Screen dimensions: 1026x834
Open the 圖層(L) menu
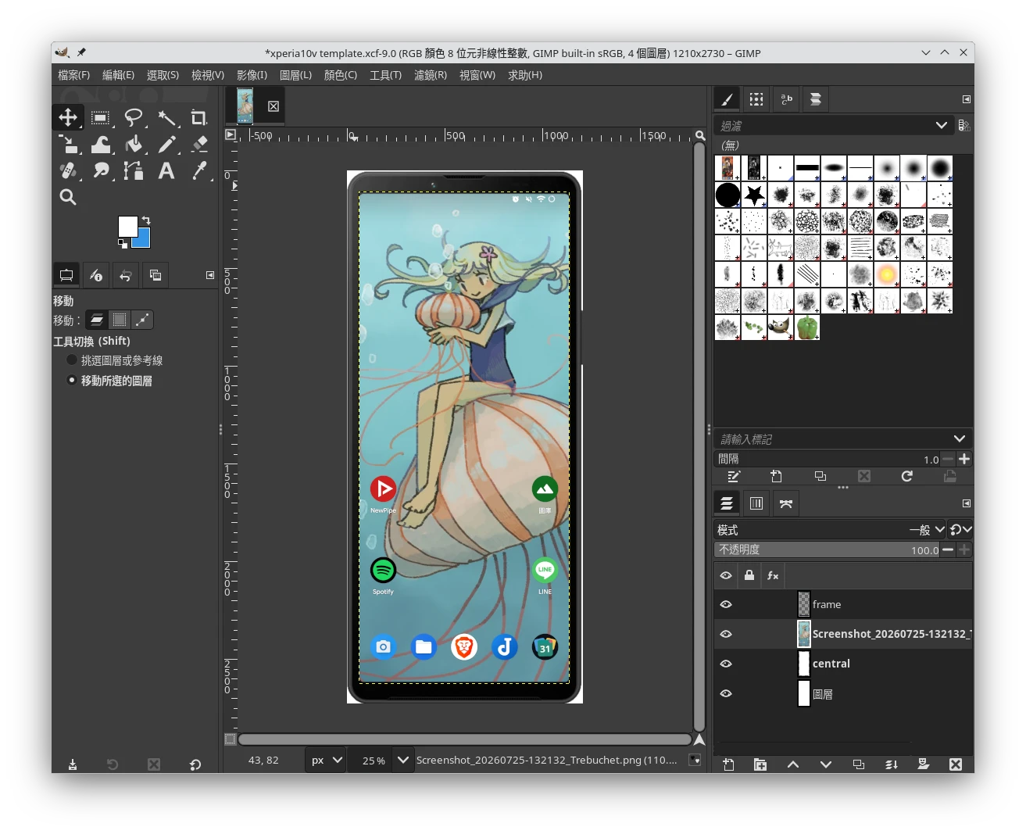click(x=295, y=75)
